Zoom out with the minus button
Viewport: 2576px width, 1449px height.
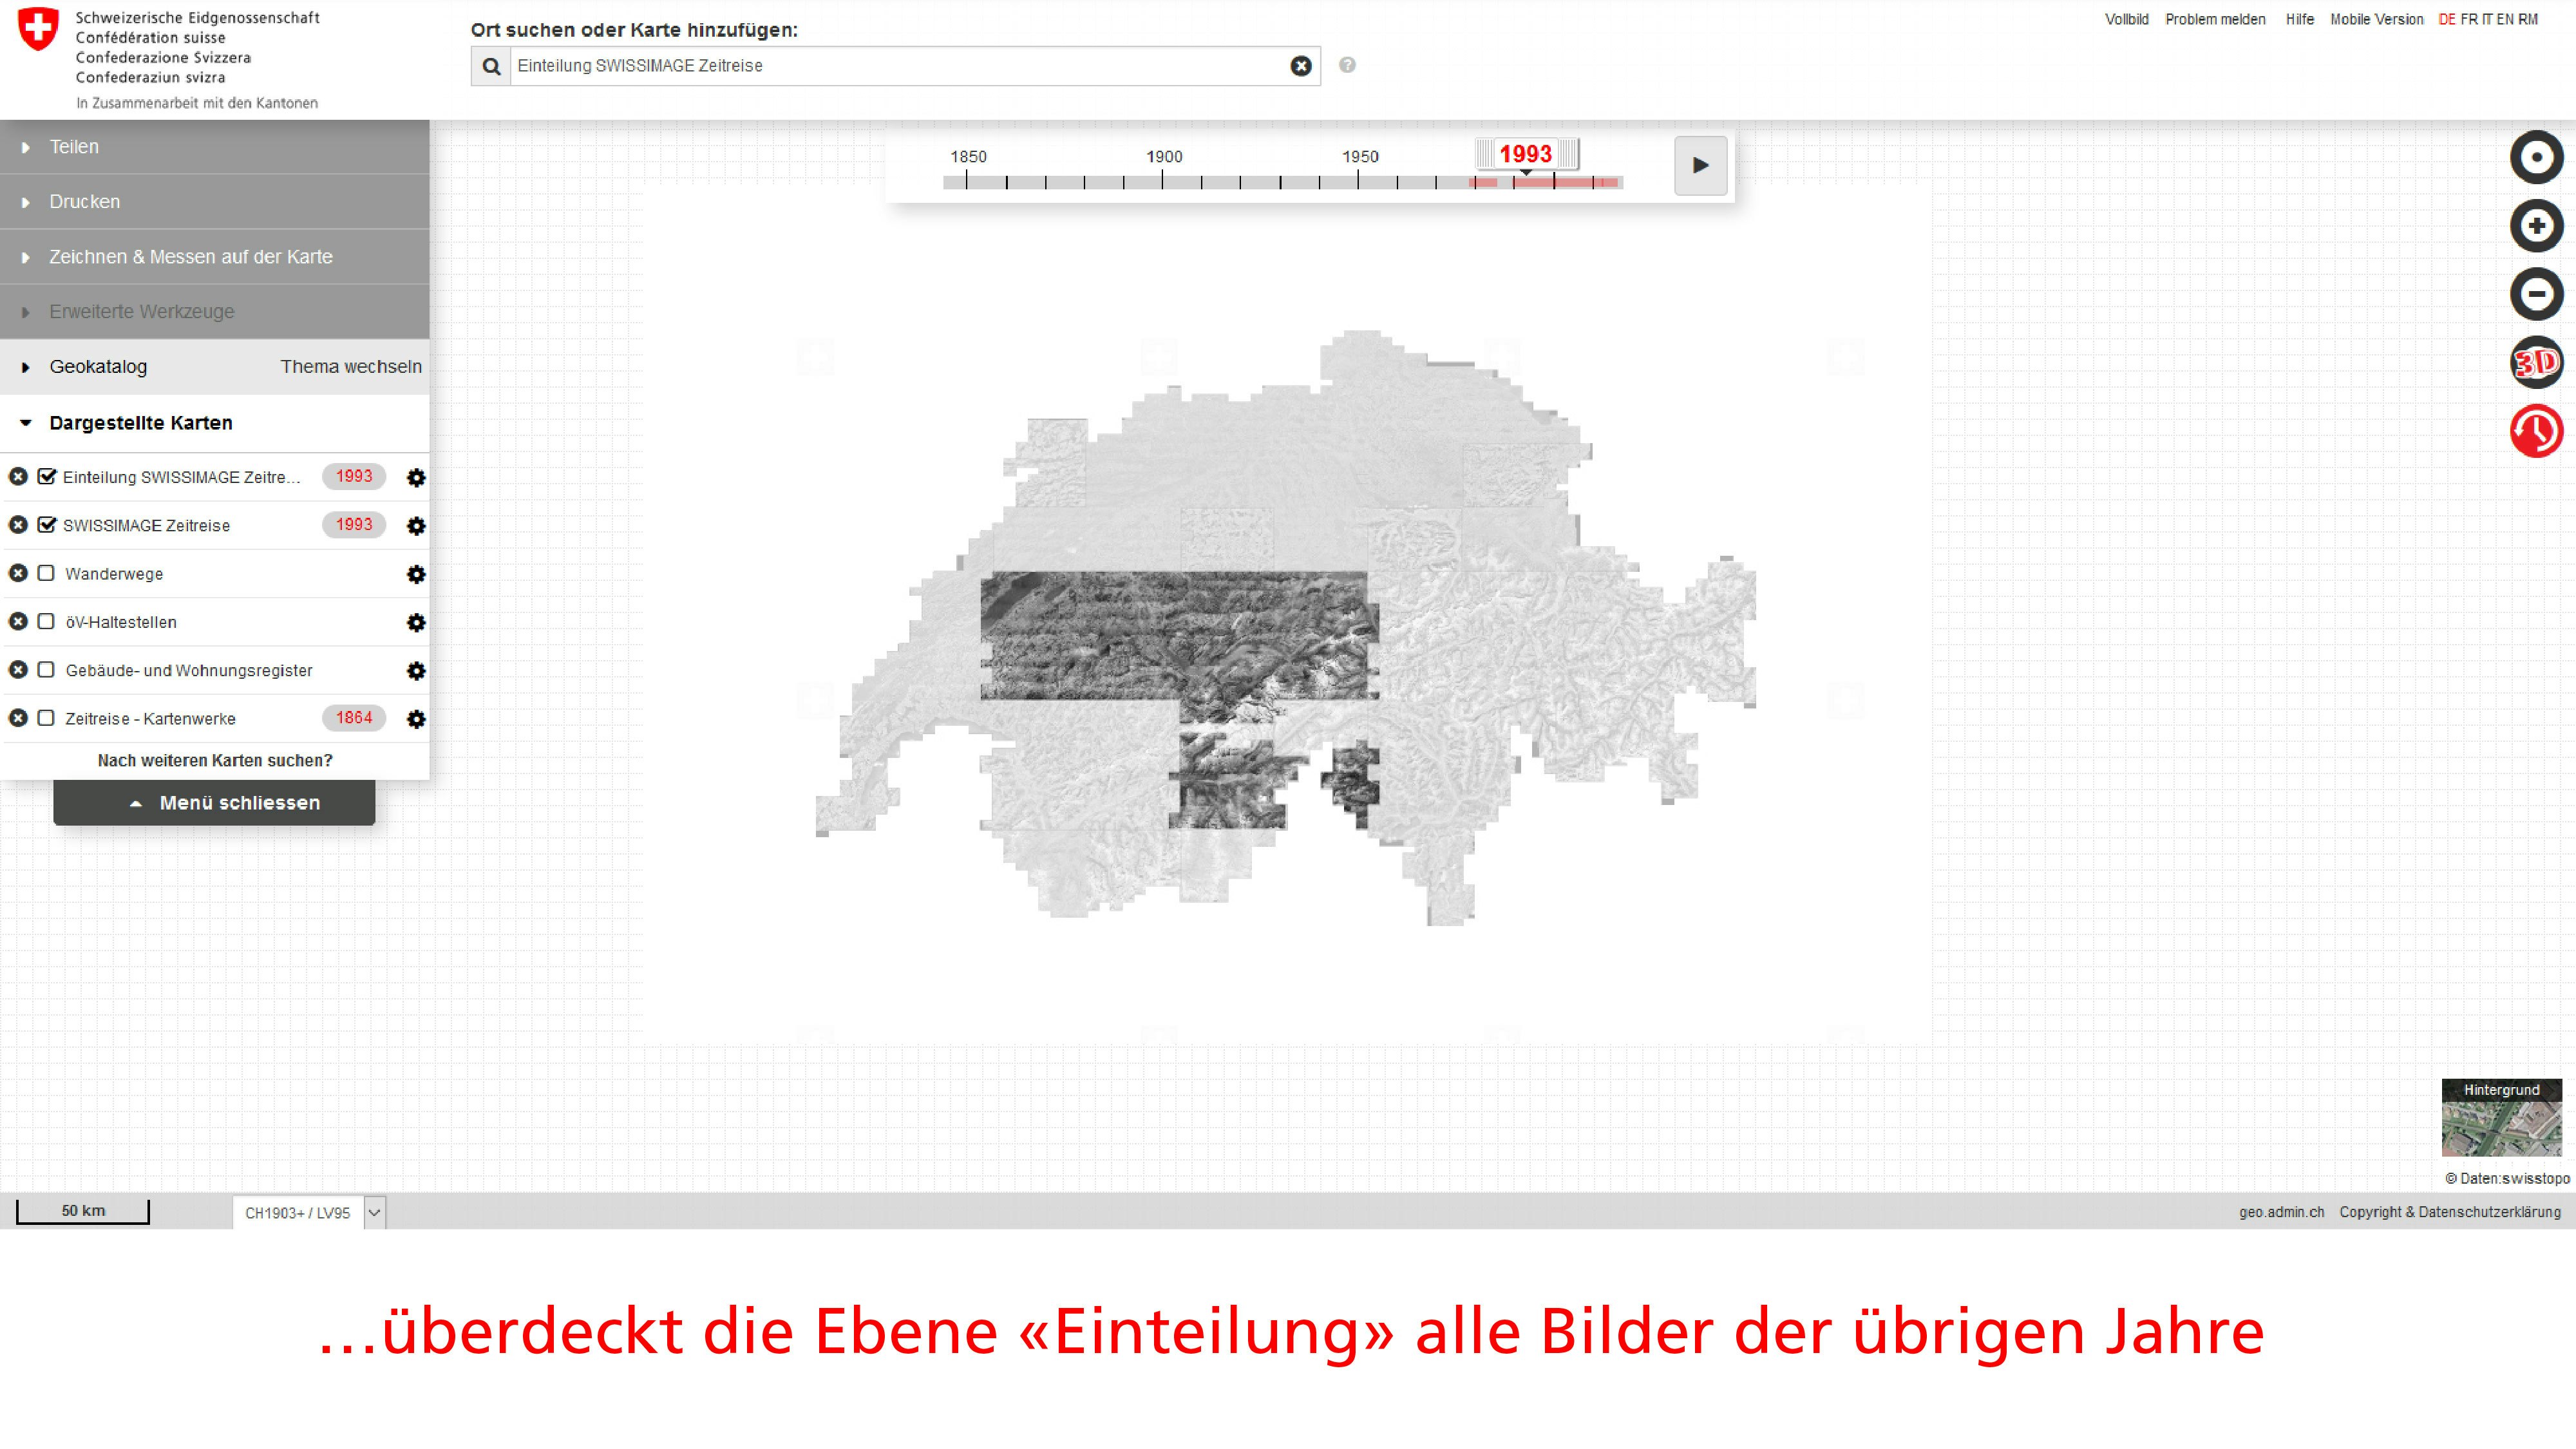(2536, 294)
